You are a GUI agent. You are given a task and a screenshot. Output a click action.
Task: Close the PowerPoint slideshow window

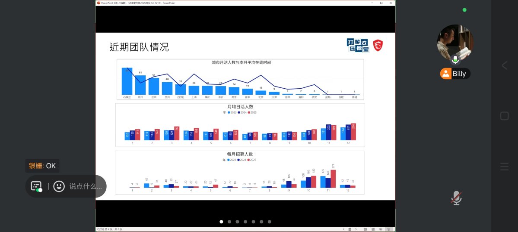point(391,3)
